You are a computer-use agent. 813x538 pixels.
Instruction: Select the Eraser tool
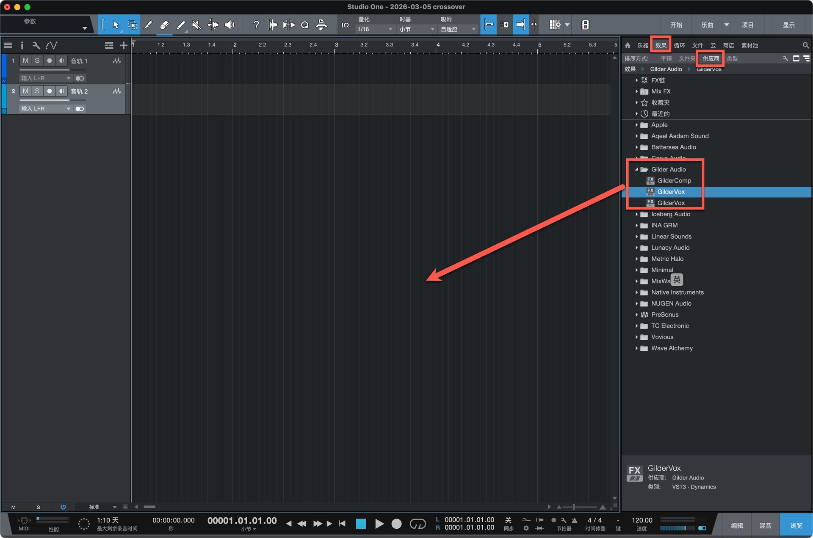164,25
